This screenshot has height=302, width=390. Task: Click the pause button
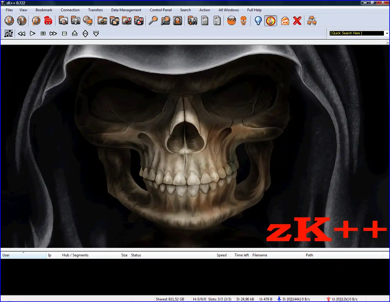43,33
